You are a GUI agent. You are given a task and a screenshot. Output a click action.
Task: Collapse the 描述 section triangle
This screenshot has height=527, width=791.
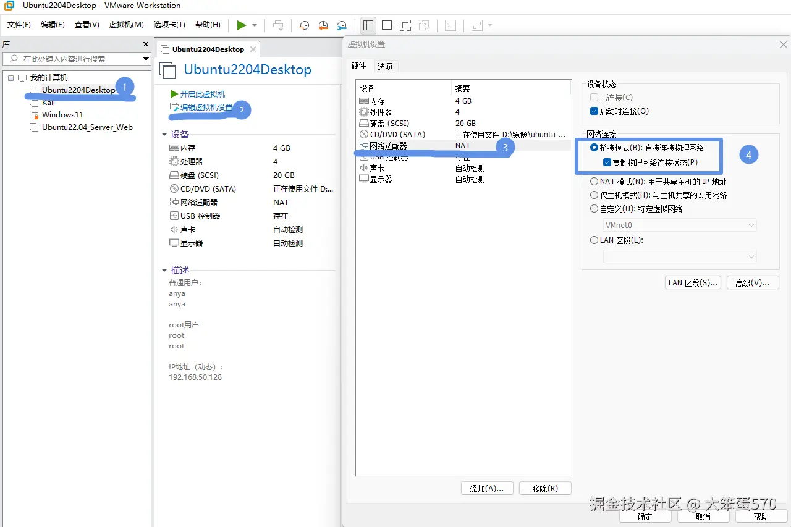(x=164, y=270)
